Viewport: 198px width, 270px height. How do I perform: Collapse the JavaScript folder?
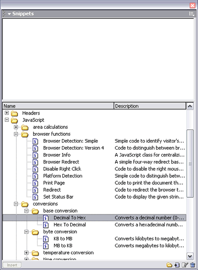[x=7, y=120]
